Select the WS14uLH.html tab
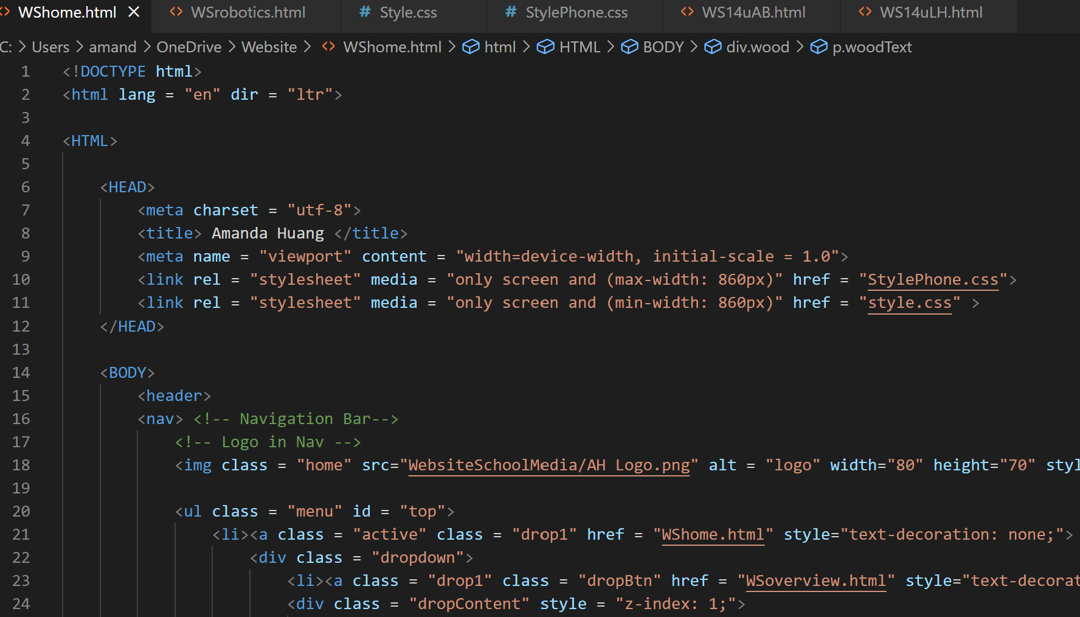1080x617 pixels. [x=930, y=12]
